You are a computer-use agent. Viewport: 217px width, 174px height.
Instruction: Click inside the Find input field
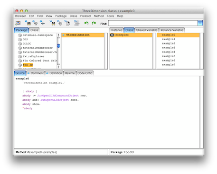coord(153,23)
